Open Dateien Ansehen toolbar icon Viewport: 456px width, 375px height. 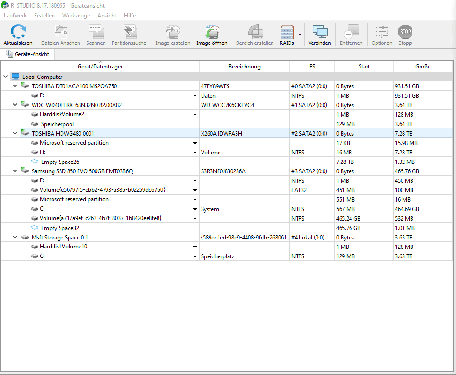click(61, 32)
